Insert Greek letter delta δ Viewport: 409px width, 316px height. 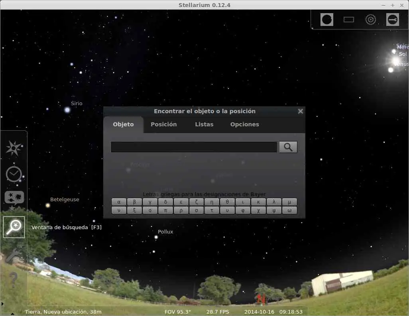pyautogui.click(x=165, y=202)
